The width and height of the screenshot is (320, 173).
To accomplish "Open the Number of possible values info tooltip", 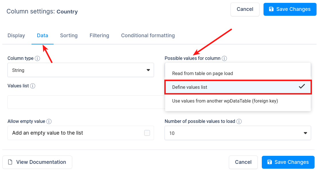I will [x=239, y=121].
